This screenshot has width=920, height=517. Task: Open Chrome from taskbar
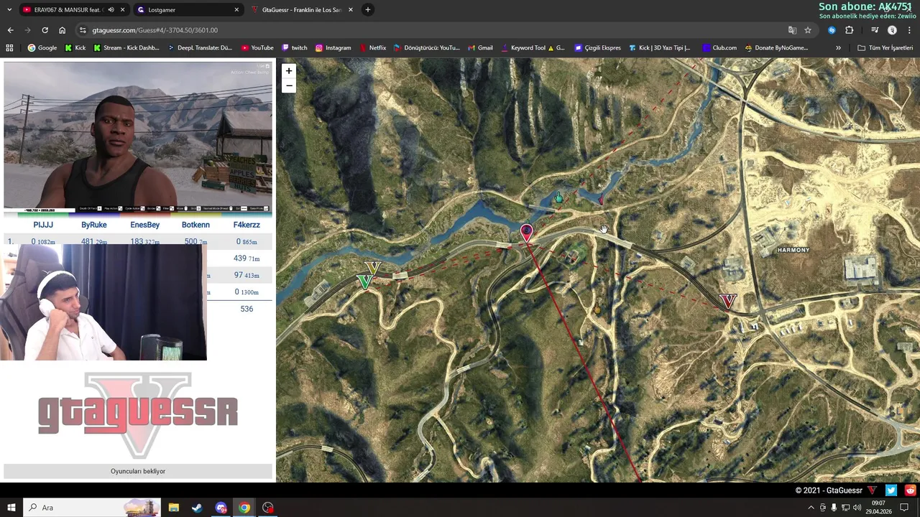pyautogui.click(x=244, y=508)
